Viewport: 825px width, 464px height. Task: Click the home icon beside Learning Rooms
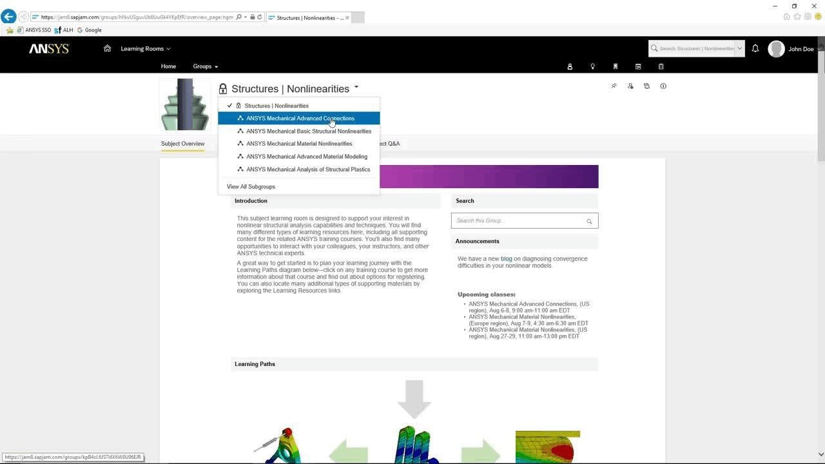107,48
